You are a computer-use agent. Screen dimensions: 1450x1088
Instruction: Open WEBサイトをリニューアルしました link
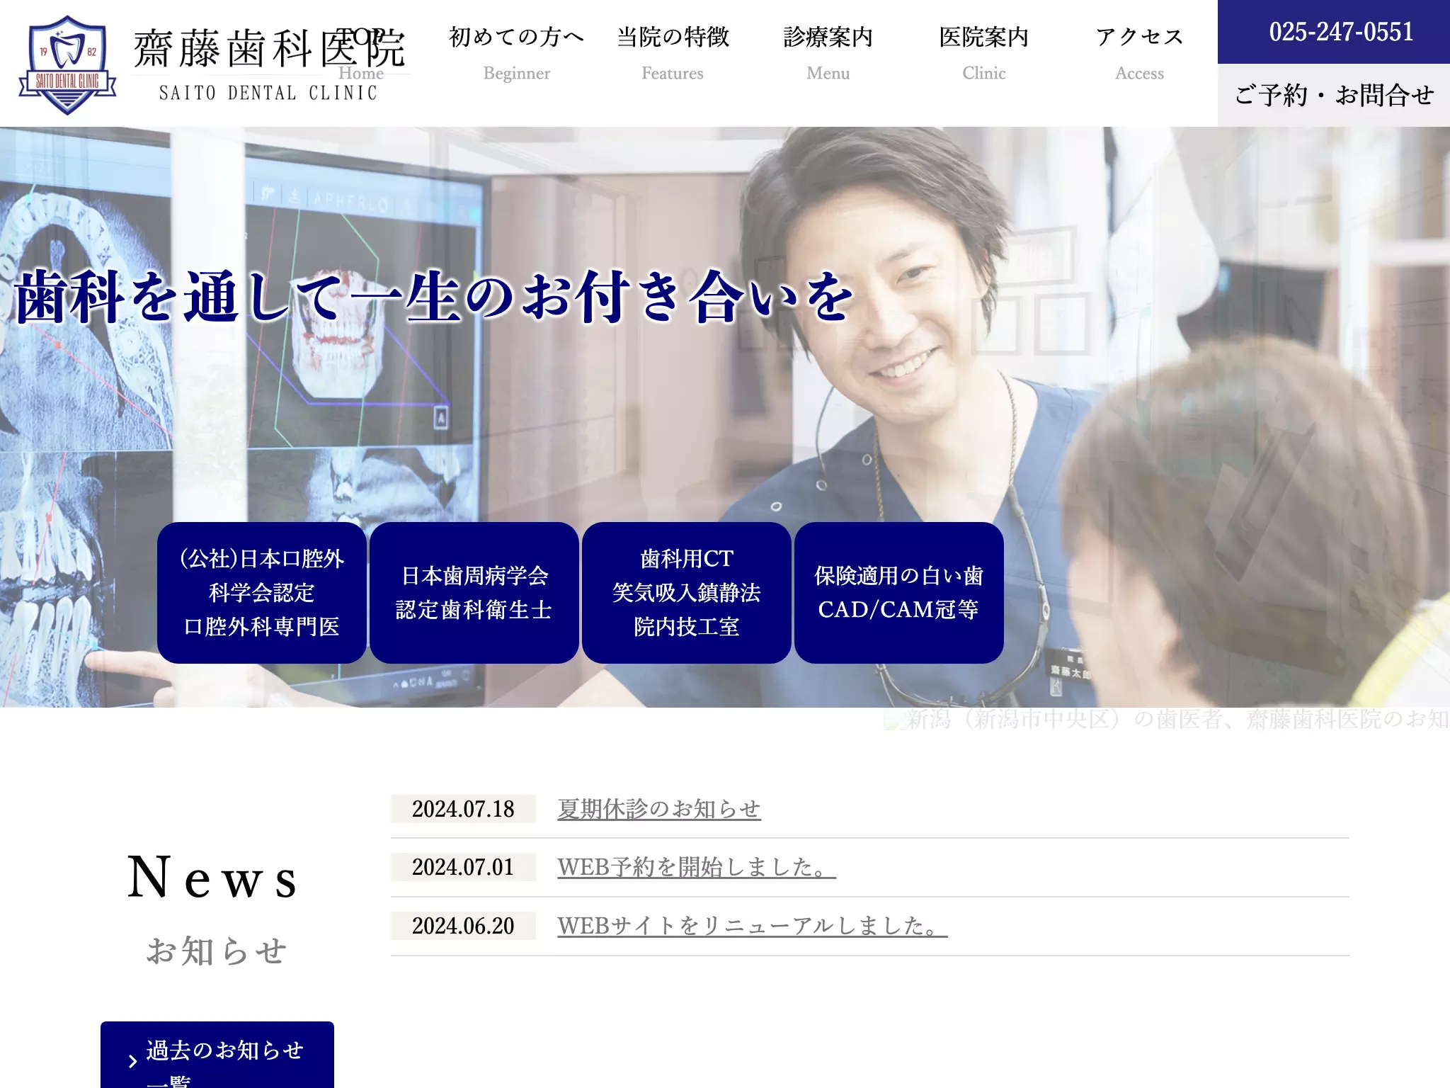753,926
